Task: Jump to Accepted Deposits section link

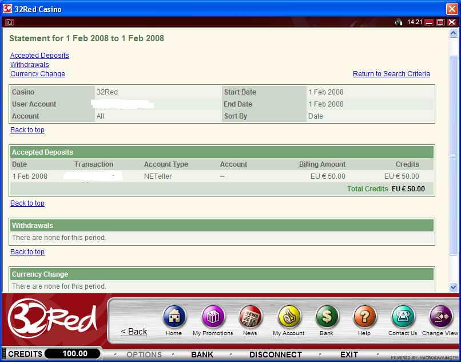Action: (39, 56)
